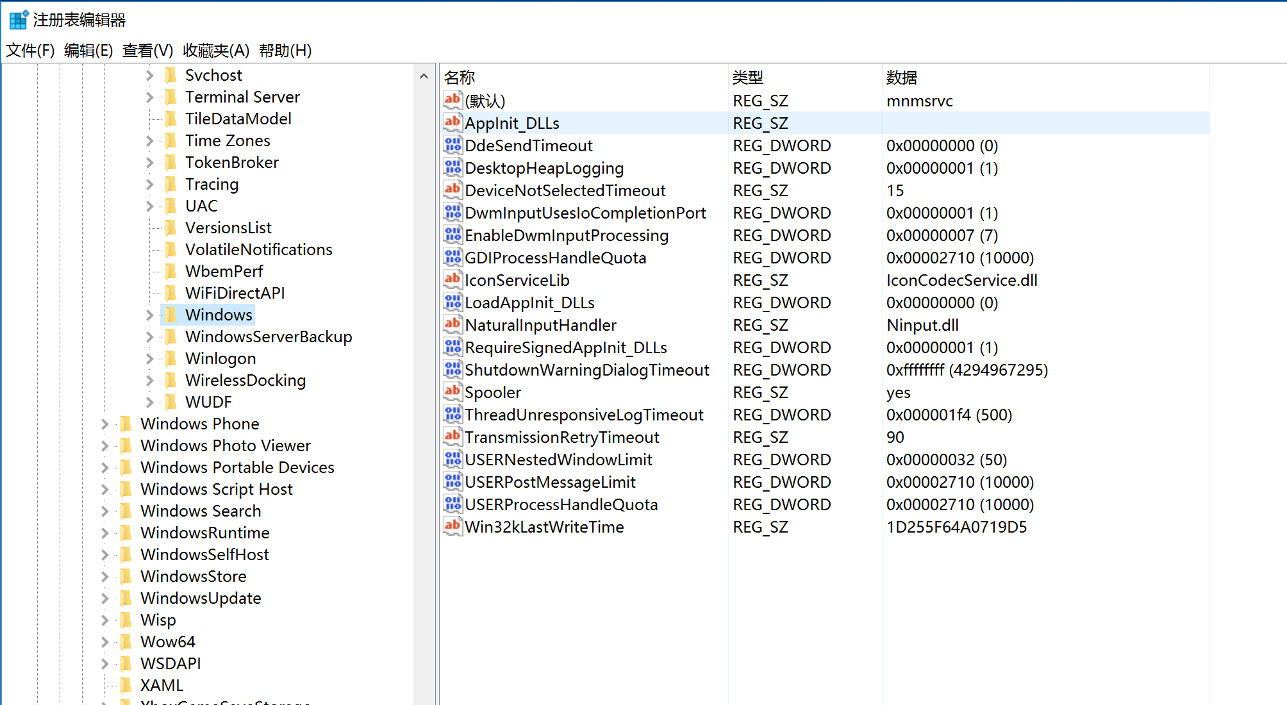Select the Tracing key in tree

click(212, 184)
